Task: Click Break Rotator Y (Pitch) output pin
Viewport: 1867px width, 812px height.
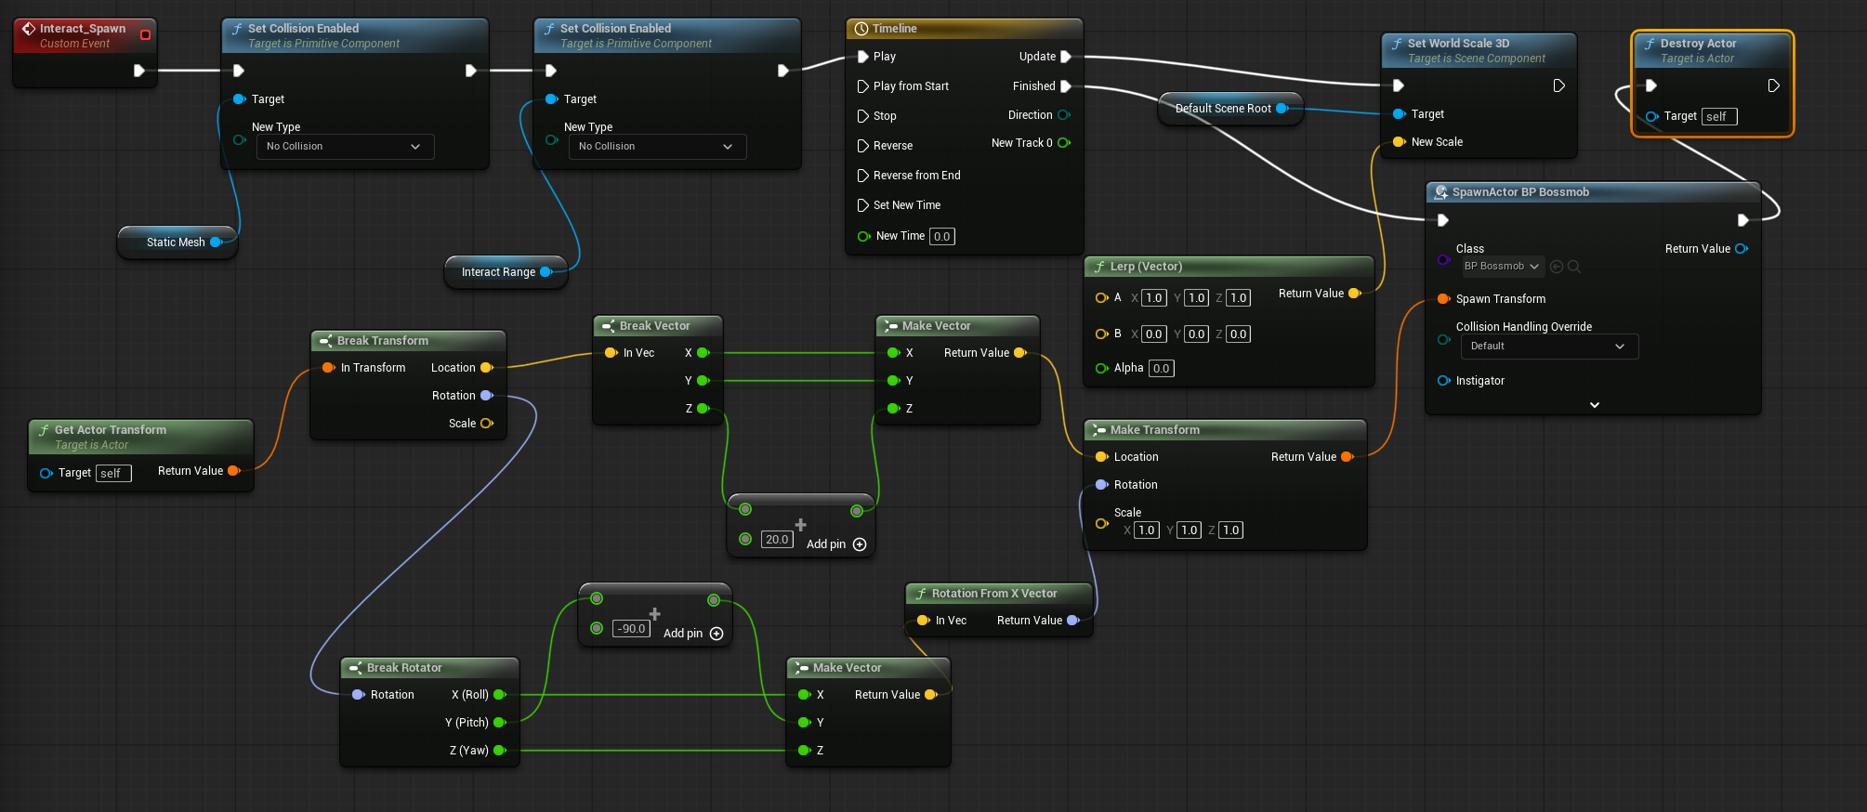Action: point(500,723)
